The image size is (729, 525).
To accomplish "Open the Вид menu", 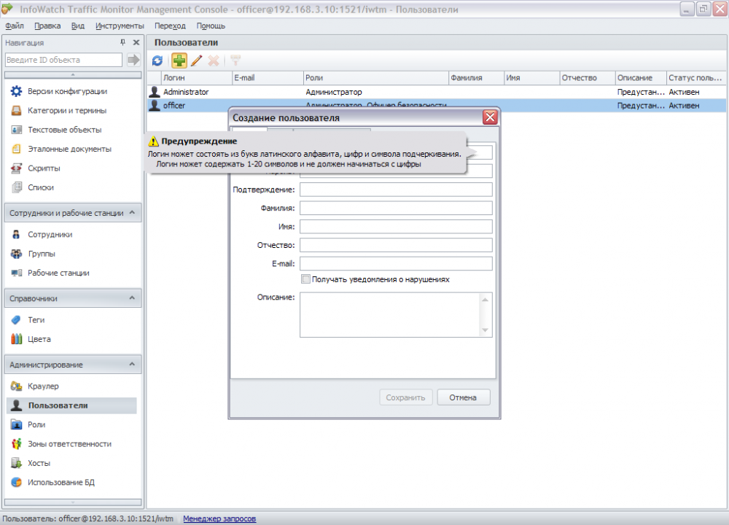I will click(78, 26).
